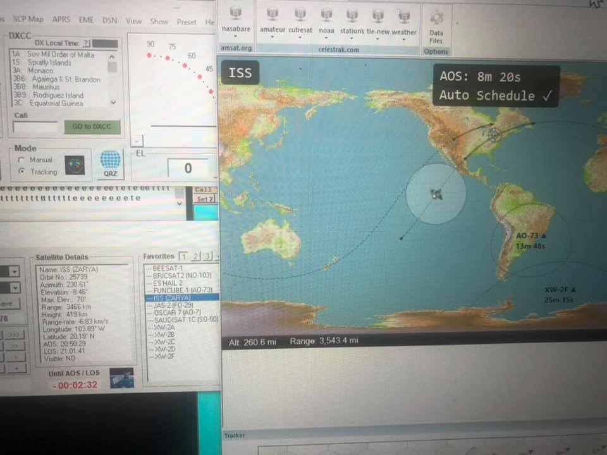The width and height of the screenshot is (607, 455).
Task: Select the Tracking mode radio button
Action: [x=22, y=172]
